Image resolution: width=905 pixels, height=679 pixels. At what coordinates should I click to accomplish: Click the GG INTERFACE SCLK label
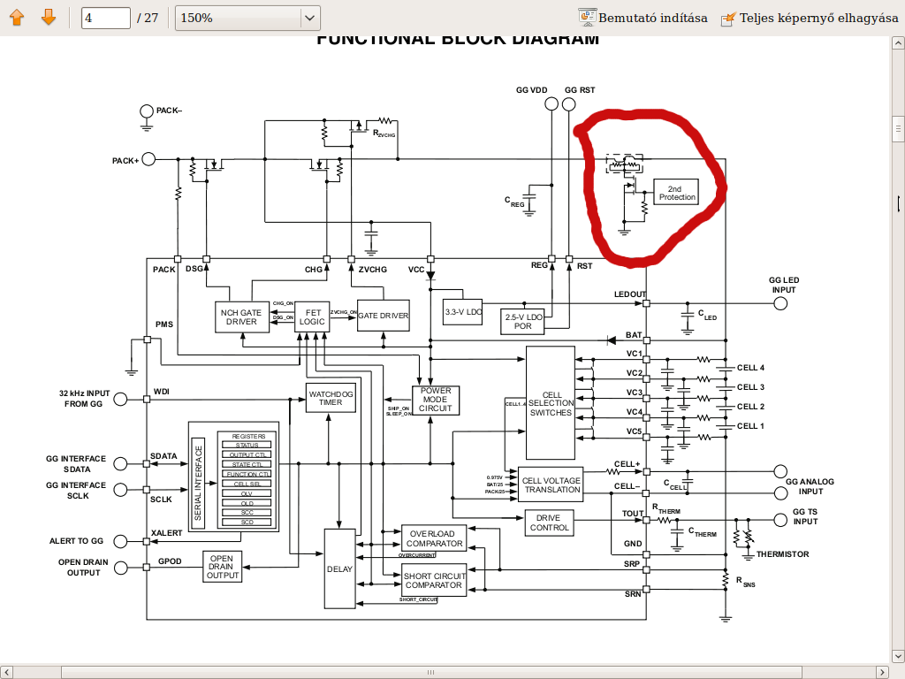click(76, 490)
